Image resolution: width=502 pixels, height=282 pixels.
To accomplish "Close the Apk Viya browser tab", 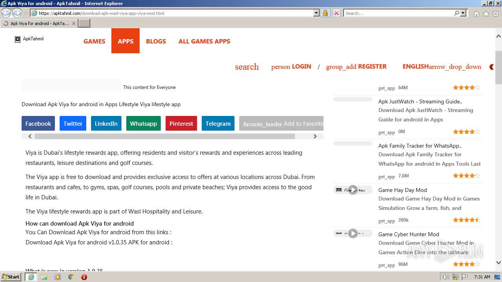I will click(x=74, y=23).
